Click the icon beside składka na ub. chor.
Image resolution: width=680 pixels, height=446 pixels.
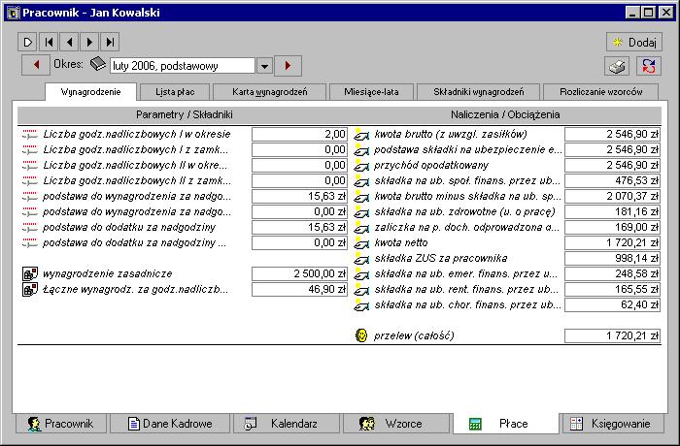[x=360, y=304]
